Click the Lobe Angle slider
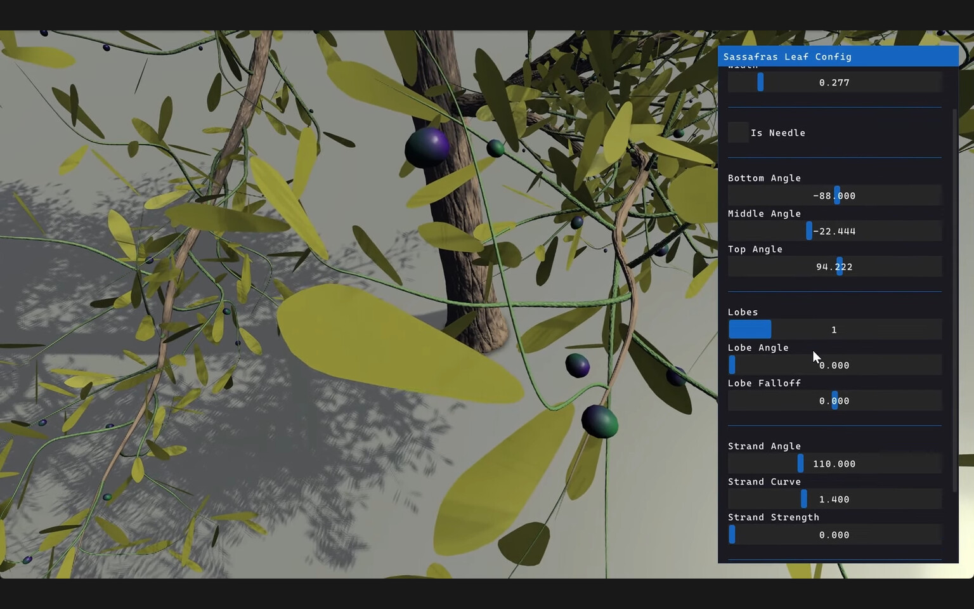 pos(834,365)
